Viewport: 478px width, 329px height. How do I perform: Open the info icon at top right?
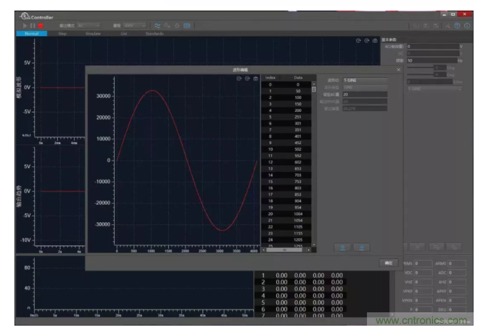pos(467,26)
